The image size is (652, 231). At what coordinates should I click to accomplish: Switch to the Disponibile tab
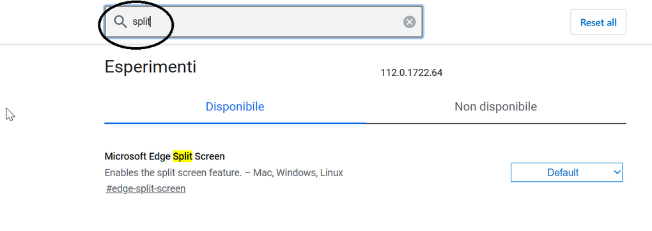coord(235,107)
